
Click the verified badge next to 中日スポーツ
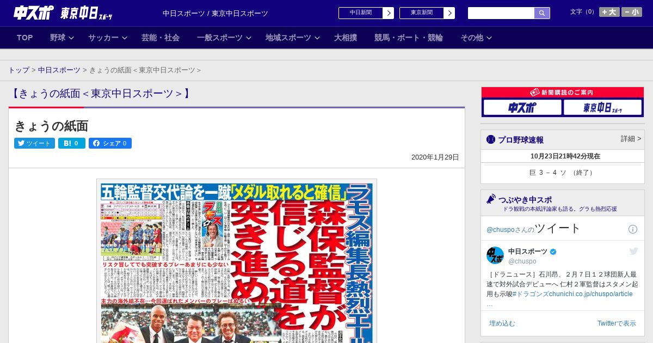[x=553, y=252]
